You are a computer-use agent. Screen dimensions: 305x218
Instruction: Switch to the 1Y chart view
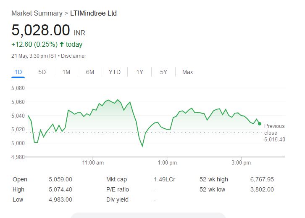[x=139, y=72]
